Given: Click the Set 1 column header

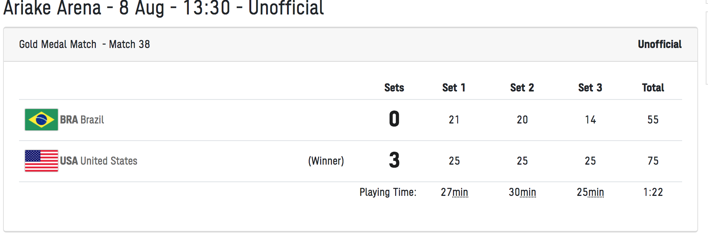Looking at the screenshot, I should click(x=454, y=88).
